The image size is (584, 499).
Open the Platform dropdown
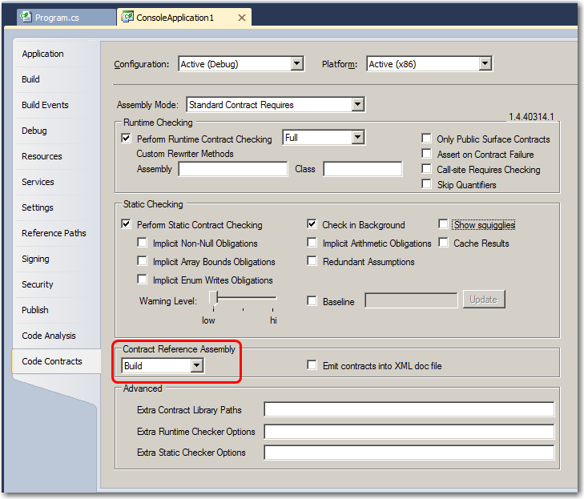click(484, 64)
